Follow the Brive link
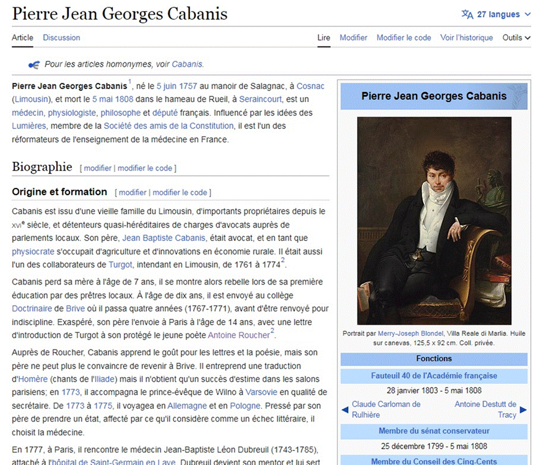 [75, 308]
